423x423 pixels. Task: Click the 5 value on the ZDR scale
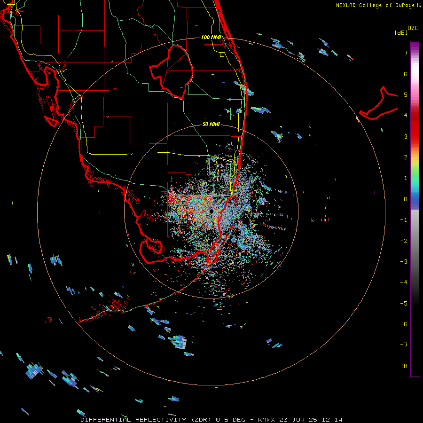pyautogui.click(x=406, y=94)
